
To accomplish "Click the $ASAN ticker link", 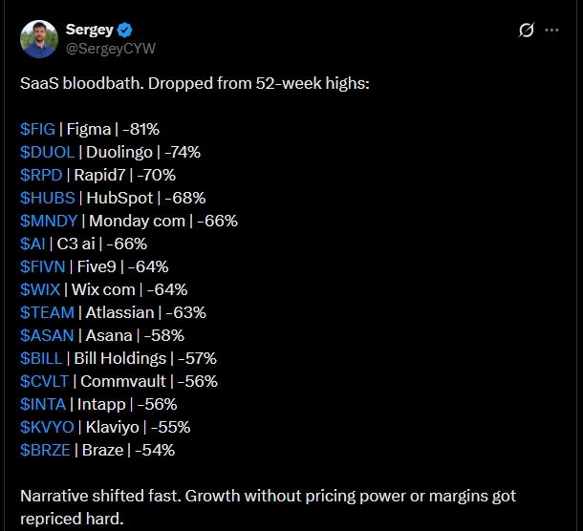I will point(44,335).
